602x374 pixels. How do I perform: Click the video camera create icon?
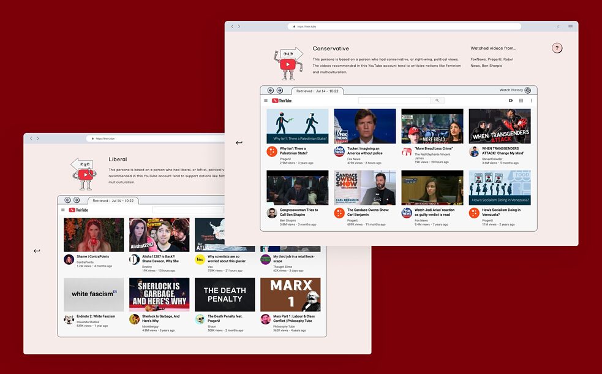pos(511,101)
